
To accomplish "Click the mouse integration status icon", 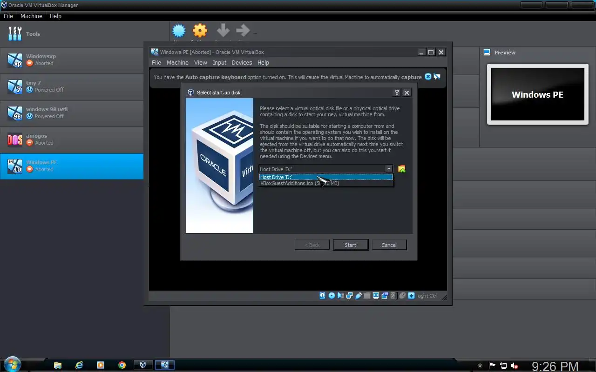I will (x=402, y=295).
